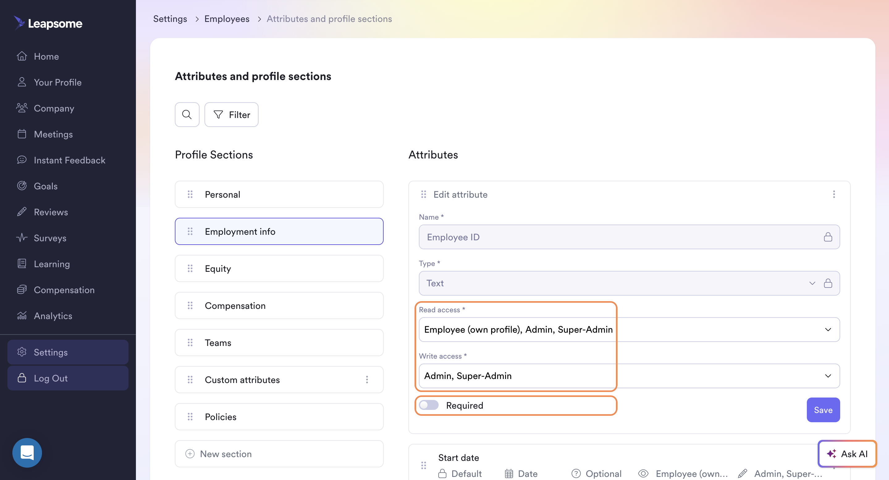This screenshot has width=889, height=480.
Task: Save the attribute changes
Action: [x=823, y=410]
